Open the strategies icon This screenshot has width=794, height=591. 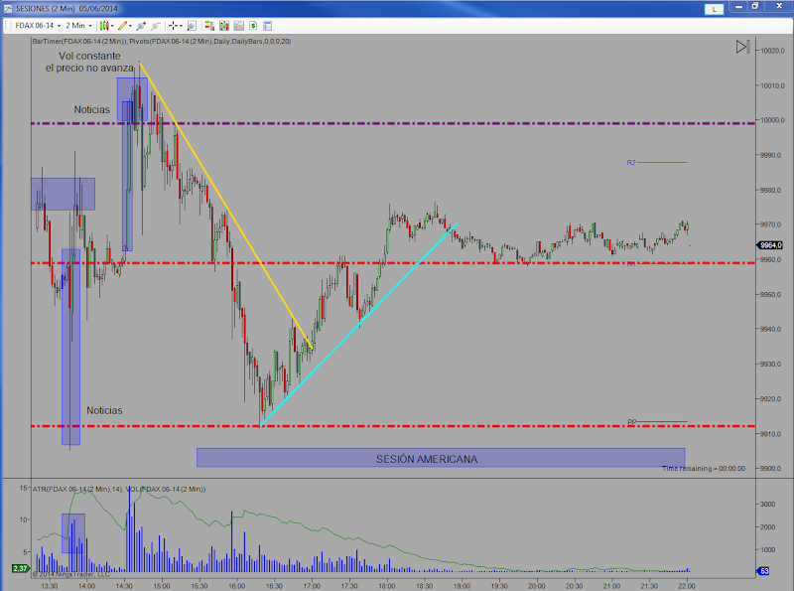click(253, 26)
